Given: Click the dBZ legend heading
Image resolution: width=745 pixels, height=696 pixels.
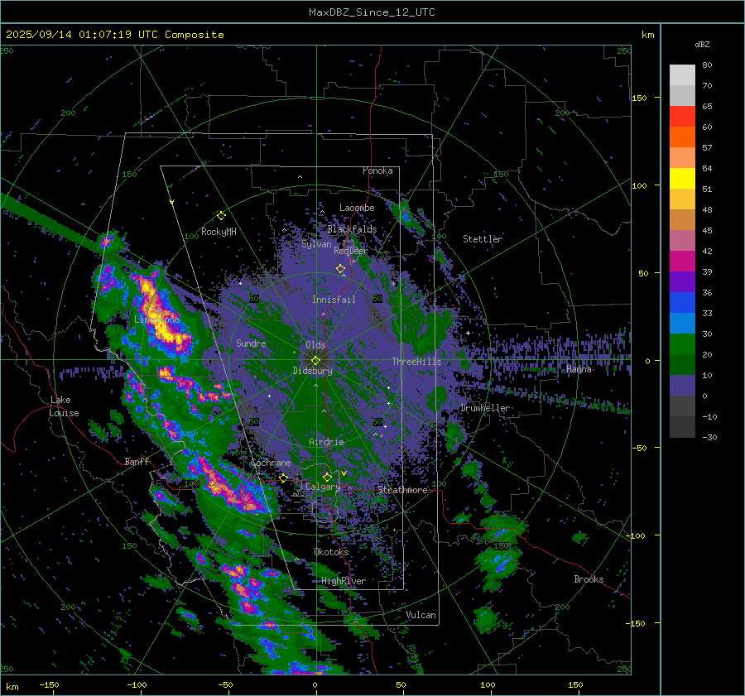Looking at the screenshot, I should click(702, 44).
